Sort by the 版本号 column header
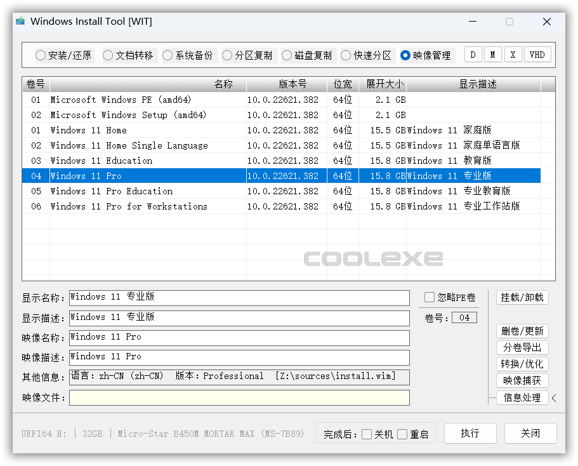578x466 pixels. pos(287,84)
